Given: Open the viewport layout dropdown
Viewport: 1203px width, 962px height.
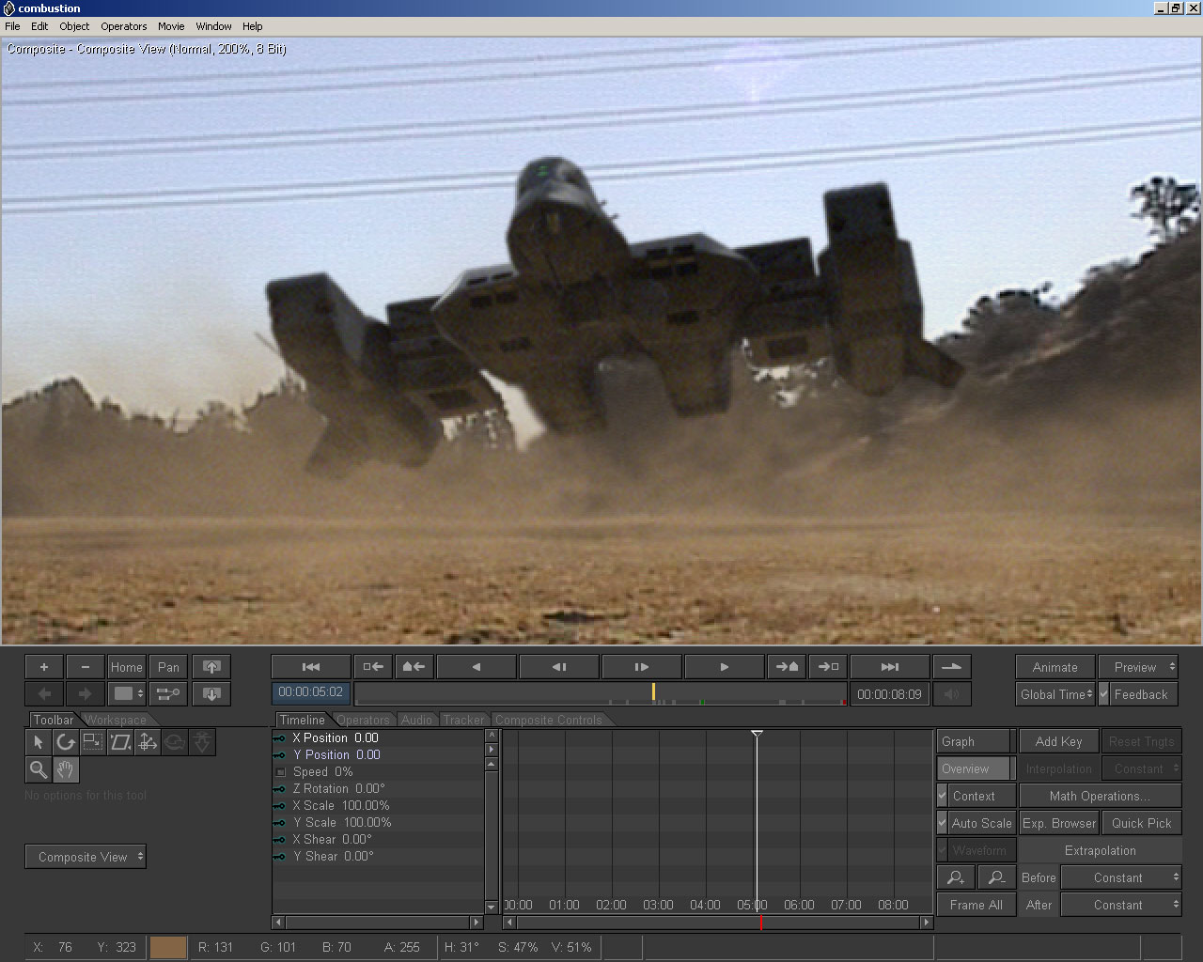Looking at the screenshot, I should tap(127, 694).
